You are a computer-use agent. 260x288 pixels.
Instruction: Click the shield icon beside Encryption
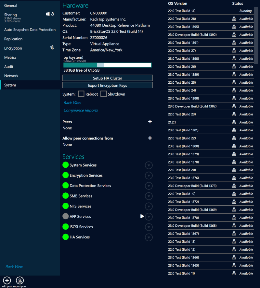click(x=52, y=47)
